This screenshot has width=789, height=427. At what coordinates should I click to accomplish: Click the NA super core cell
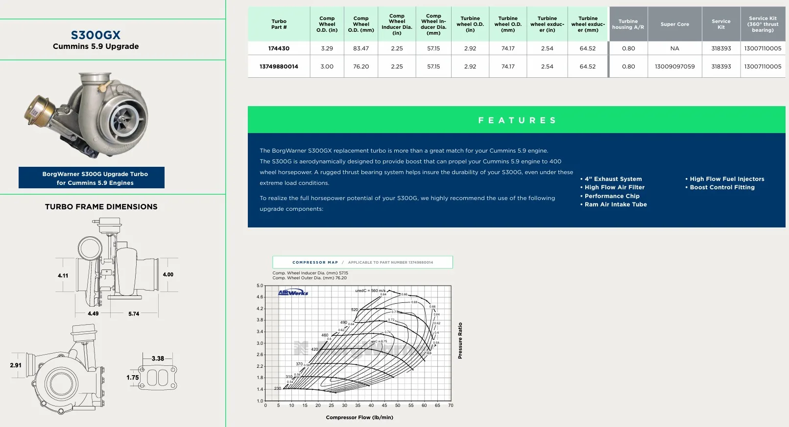(x=675, y=48)
